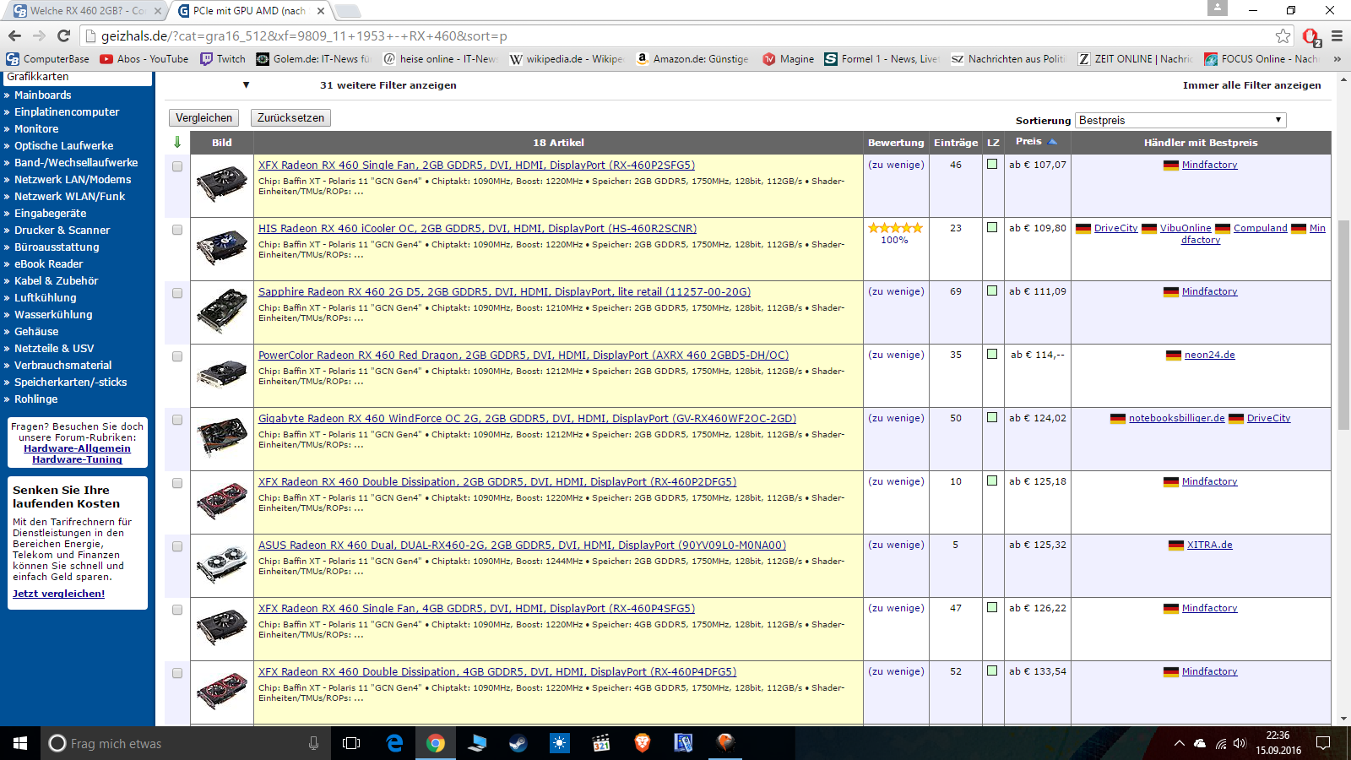Toggle the LZ box for XFX Single Fan 4GB
The image size is (1351, 760).
992,607
